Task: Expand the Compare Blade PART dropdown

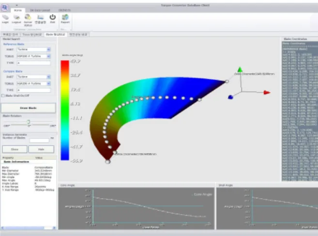Action: point(49,77)
